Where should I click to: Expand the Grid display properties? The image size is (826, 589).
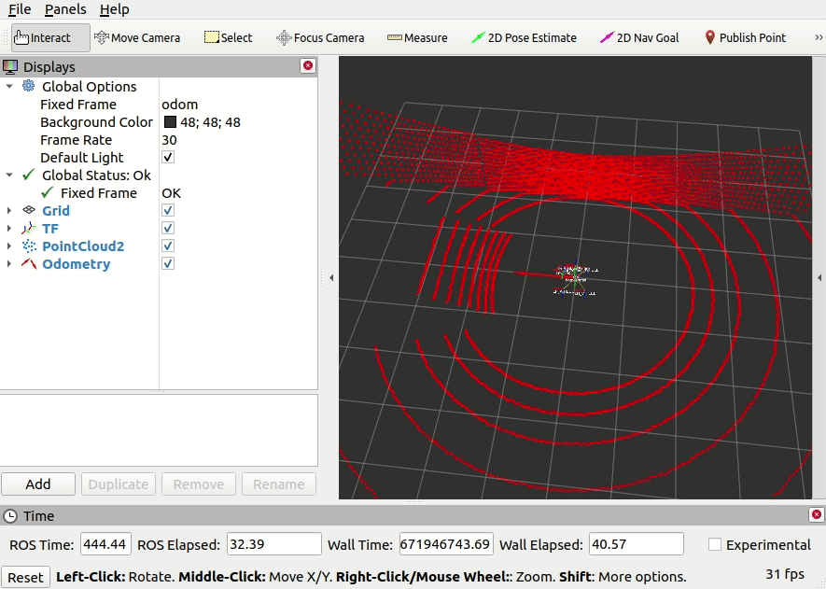pos(9,210)
